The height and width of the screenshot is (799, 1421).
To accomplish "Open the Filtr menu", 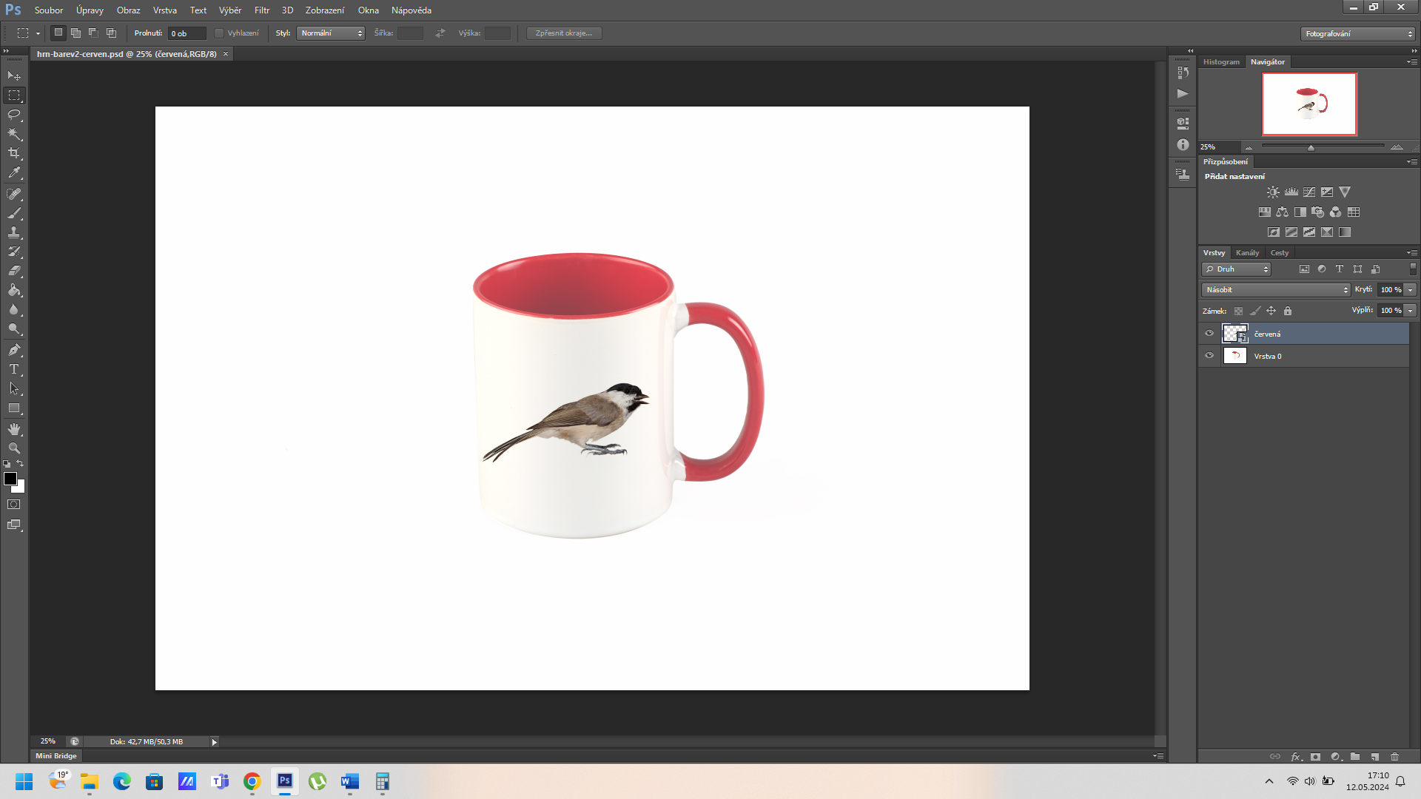I will pos(262,10).
